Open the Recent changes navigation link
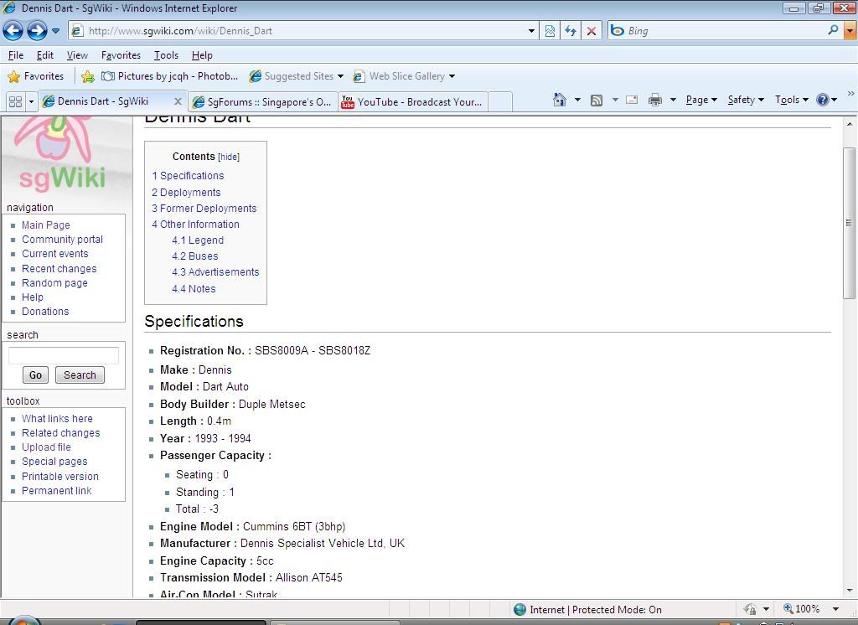 click(59, 269)
